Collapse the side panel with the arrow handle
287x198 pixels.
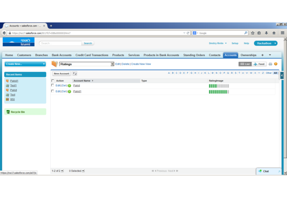(282, 75)
